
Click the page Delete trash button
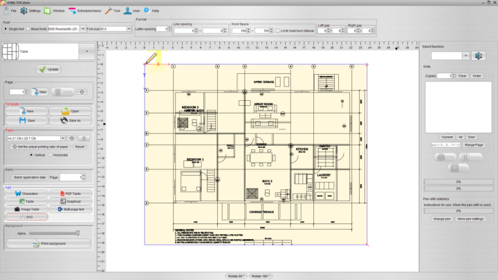pos(63,92)
